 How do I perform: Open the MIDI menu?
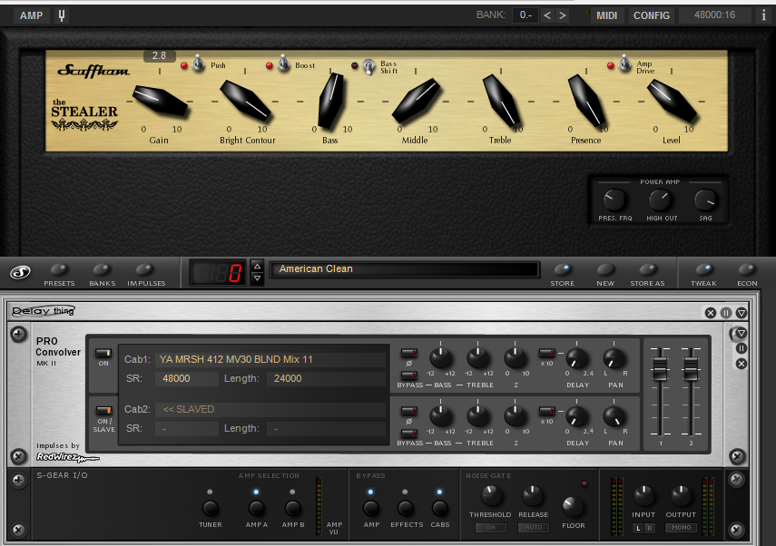point(607,15)
